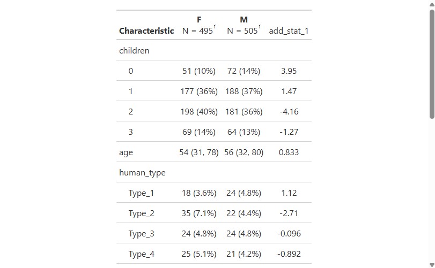Screen dimensions: 435x268
Task: Click the scrollbar up arrow
Action: [432, 5]
